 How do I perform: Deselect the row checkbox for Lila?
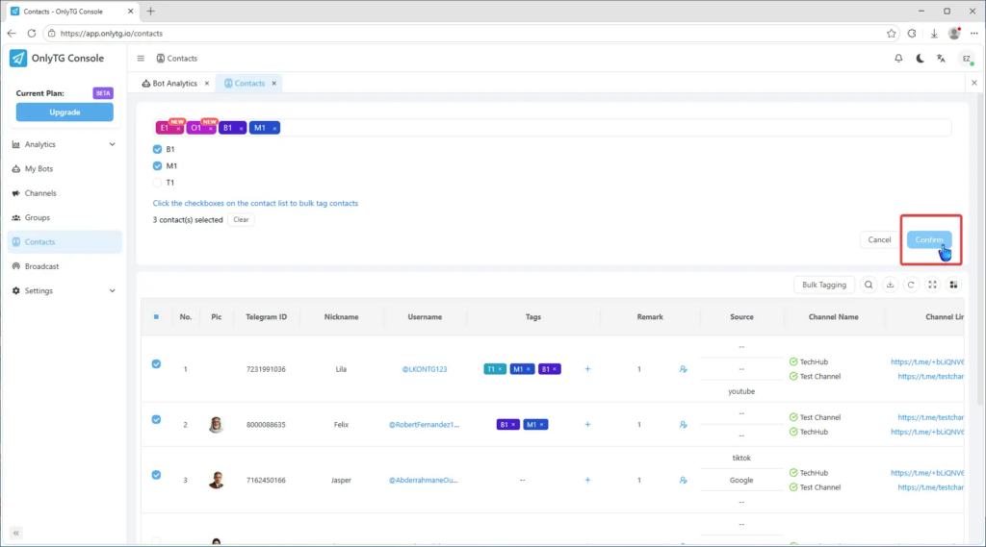point(156,364)
